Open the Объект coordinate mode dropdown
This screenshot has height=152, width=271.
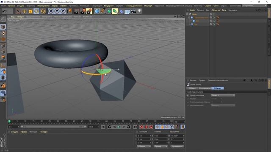(x=144, y=147)
